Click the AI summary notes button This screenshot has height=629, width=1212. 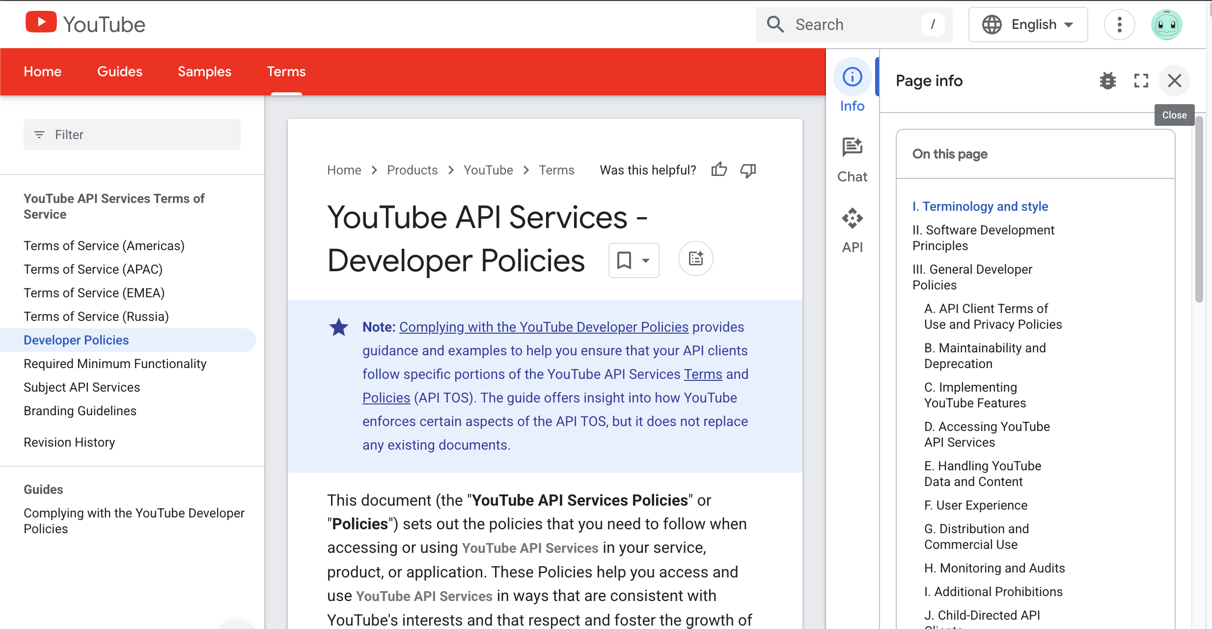click(695, 258)
